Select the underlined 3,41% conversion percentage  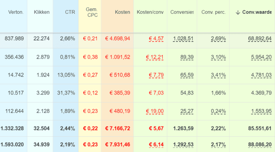[218, 75]
